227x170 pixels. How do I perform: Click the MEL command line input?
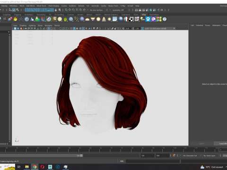click(x=153, y=161)
